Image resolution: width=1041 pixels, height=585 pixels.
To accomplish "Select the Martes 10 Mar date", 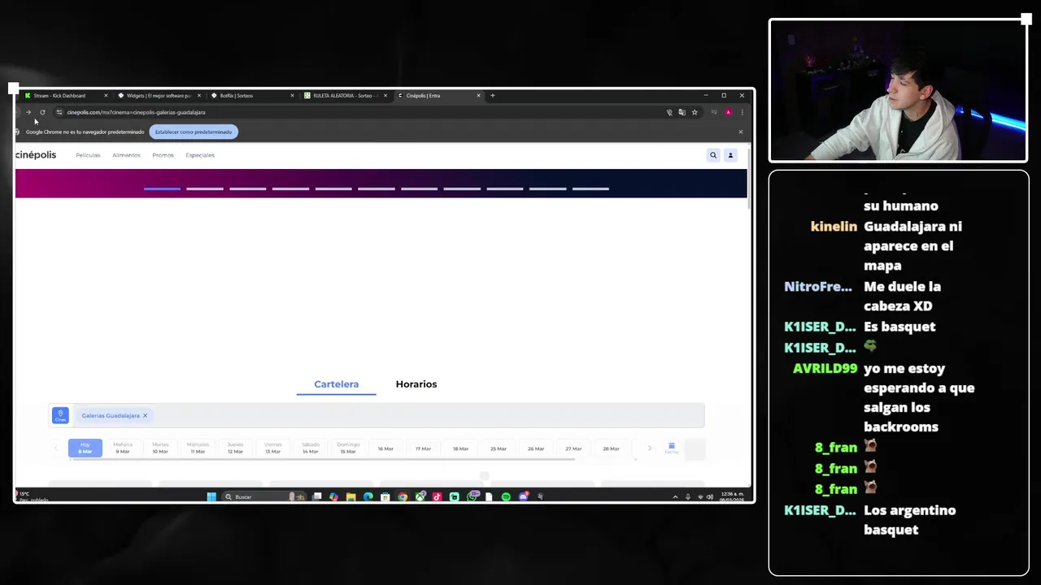I will coord(160,448).
